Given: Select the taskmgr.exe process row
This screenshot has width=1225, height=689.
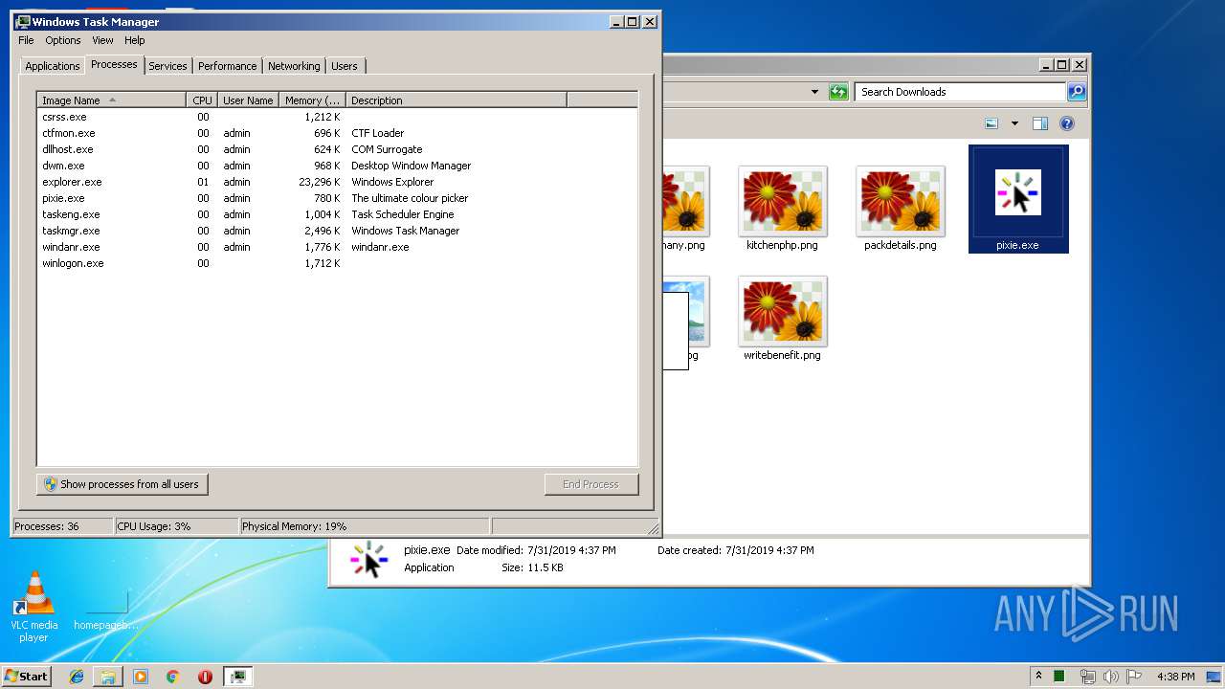Looking at the screenshot, I should [x=337, y=231].
